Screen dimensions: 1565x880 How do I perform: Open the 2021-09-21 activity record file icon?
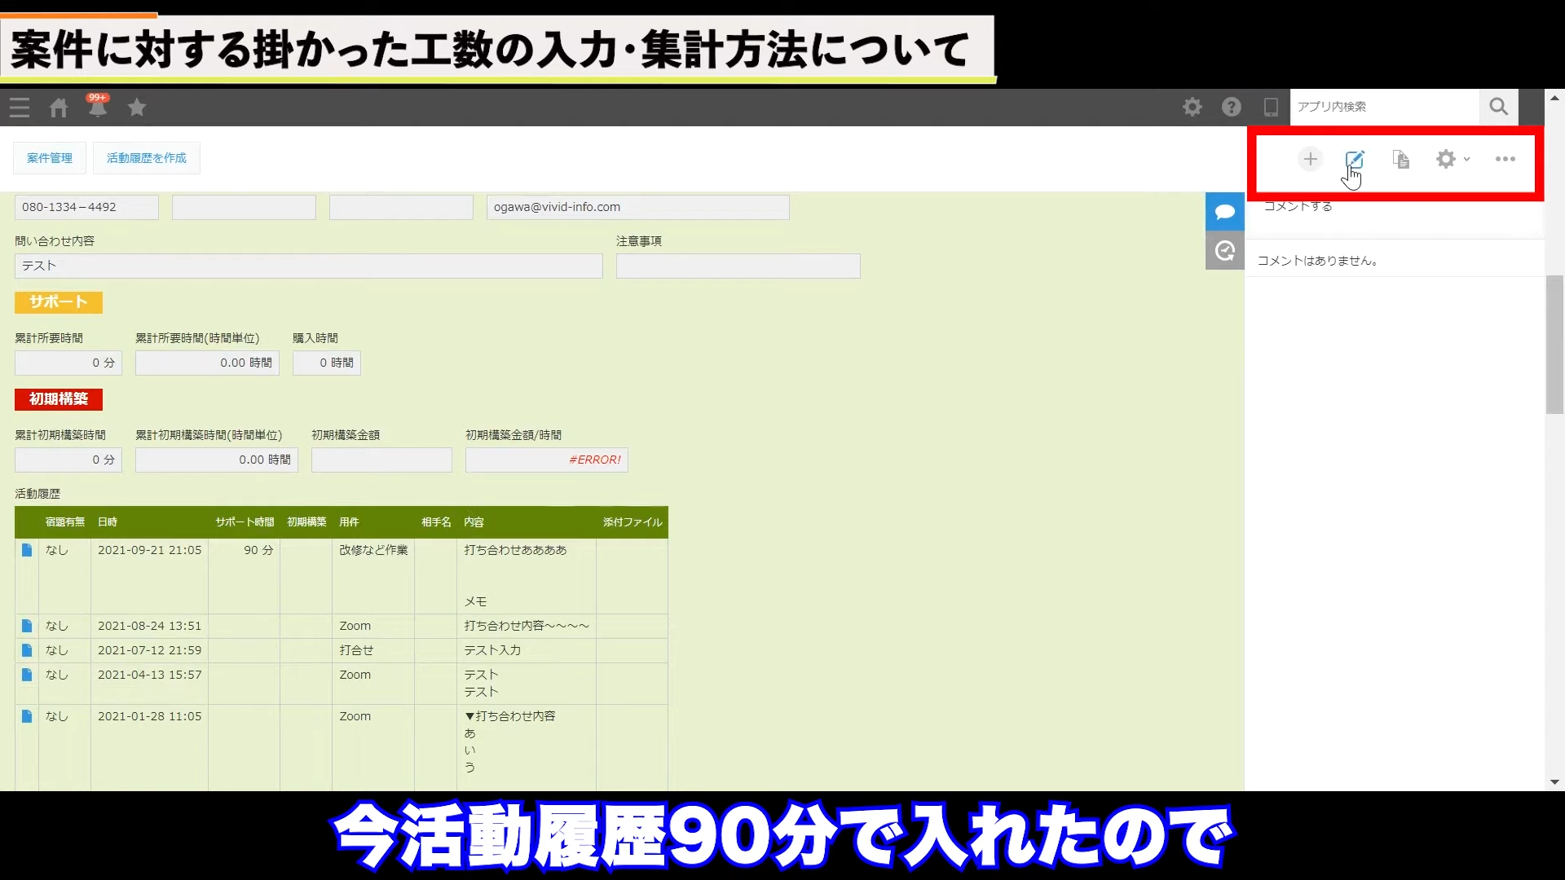(27, 550)
